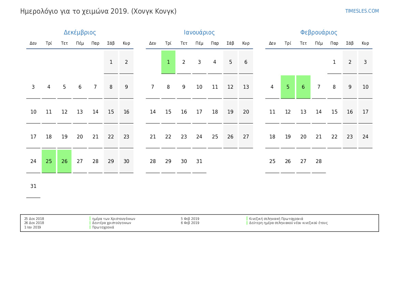Viewport: 399px width, 282px height.
Task: Select the Φεβρουάριος month heading
Action: (318, 32)
